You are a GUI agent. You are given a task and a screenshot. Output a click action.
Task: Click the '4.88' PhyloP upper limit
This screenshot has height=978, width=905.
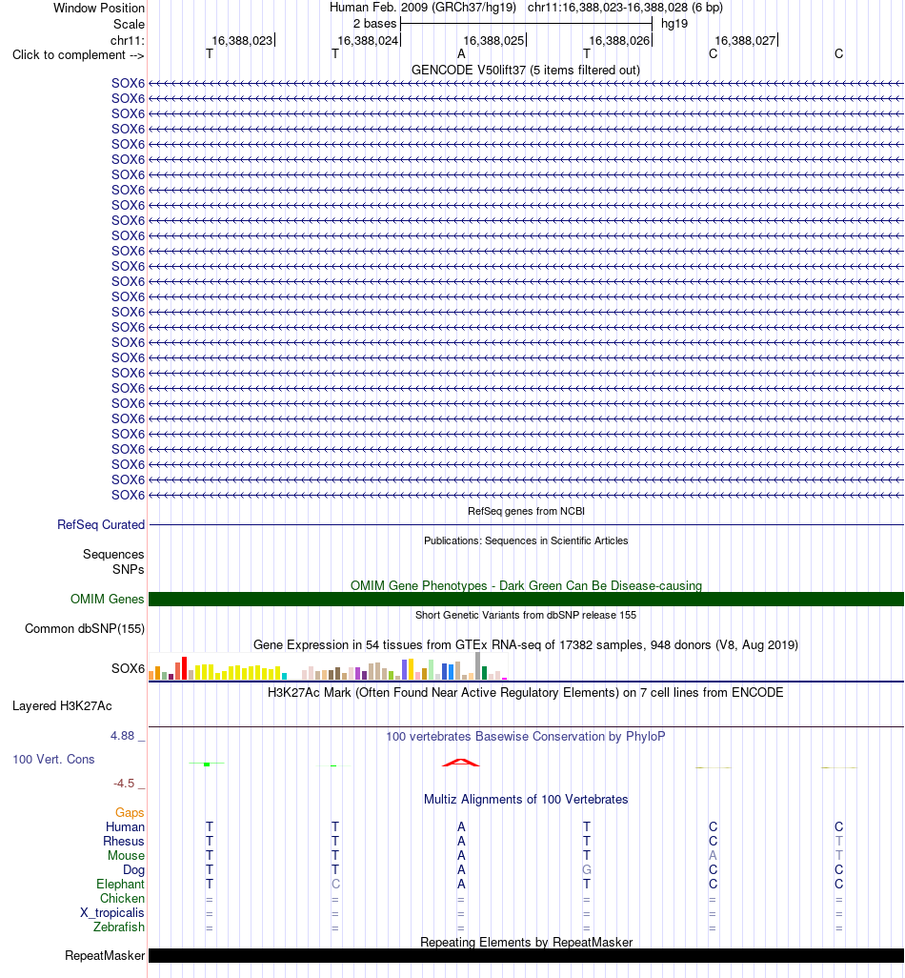122,735
